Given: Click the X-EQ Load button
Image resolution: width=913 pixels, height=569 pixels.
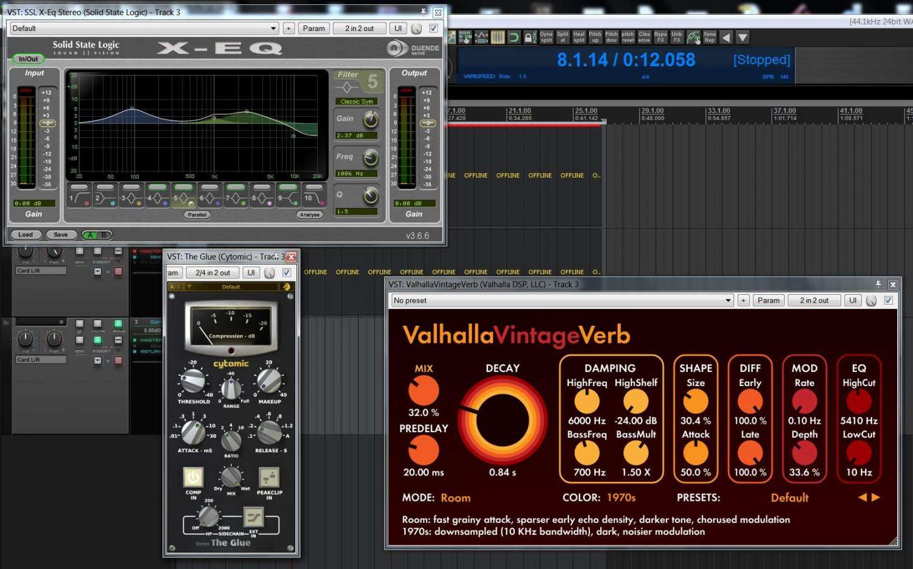Looking at the screenshot, I should tap(26, 235).
